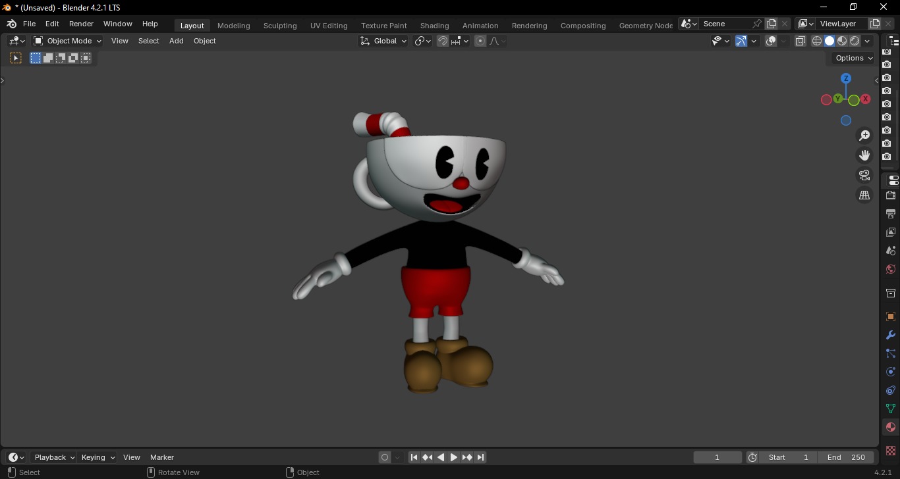The height and width of the screenshot is (479, 900).
Task: Click the Select Box tool icon
Action: (16, 58)
